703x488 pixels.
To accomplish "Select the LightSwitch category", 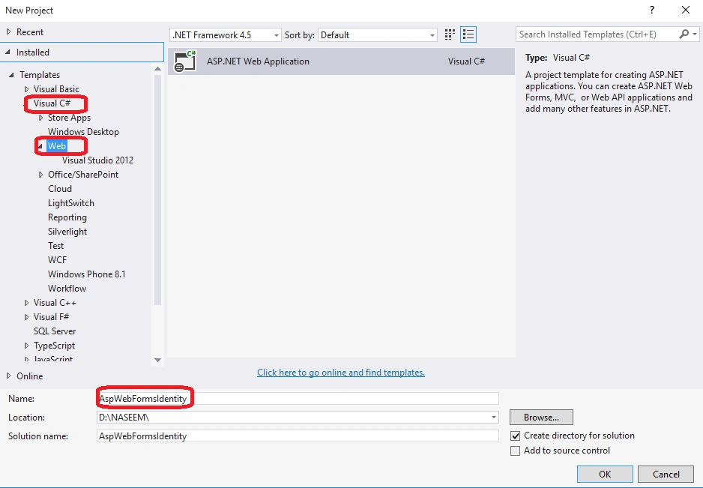I will (71, 203).
